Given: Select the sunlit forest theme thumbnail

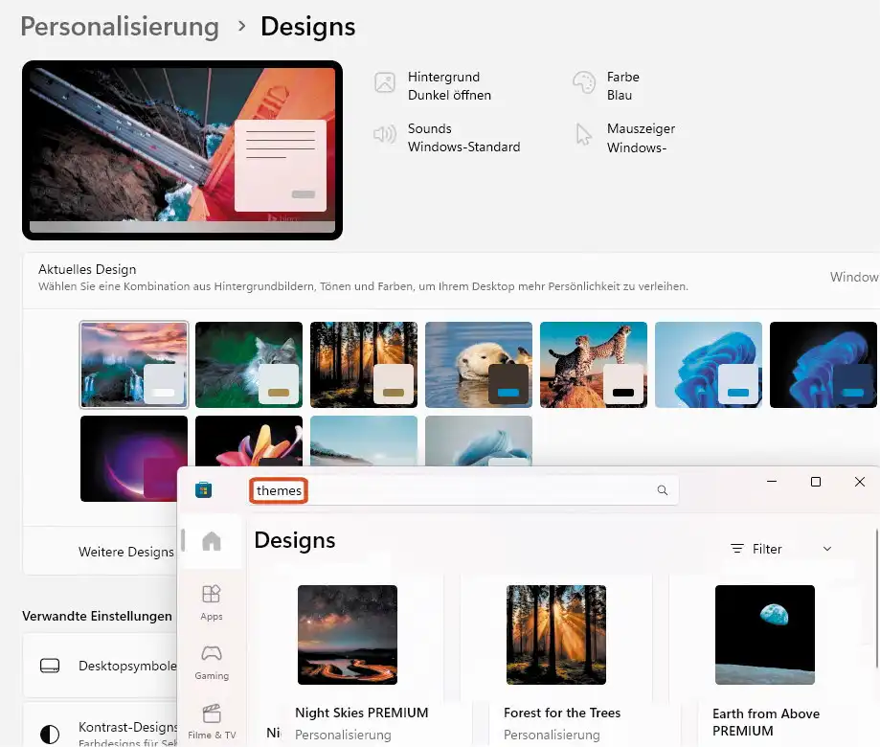Looking at the screenshot, I should coord(364,364).
